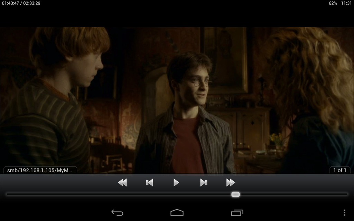Viewport: 354px width, 221px height.
Task: Open the recent apps overview
Action: pyautogui.click(x=237, y=213)
